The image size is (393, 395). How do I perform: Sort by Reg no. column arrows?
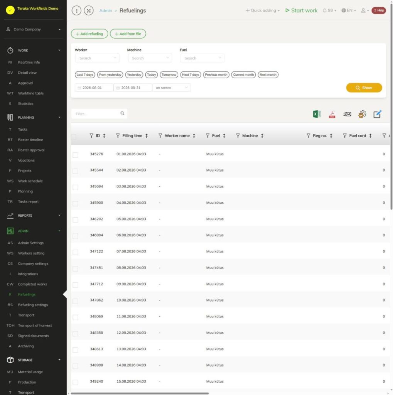tap(331, 136)
